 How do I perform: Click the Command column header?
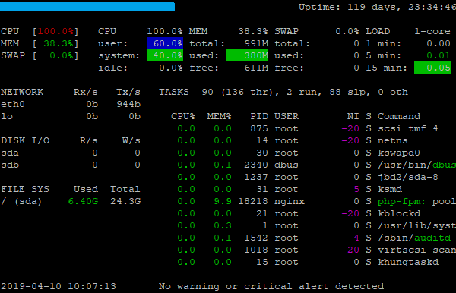tap(399, 116)
